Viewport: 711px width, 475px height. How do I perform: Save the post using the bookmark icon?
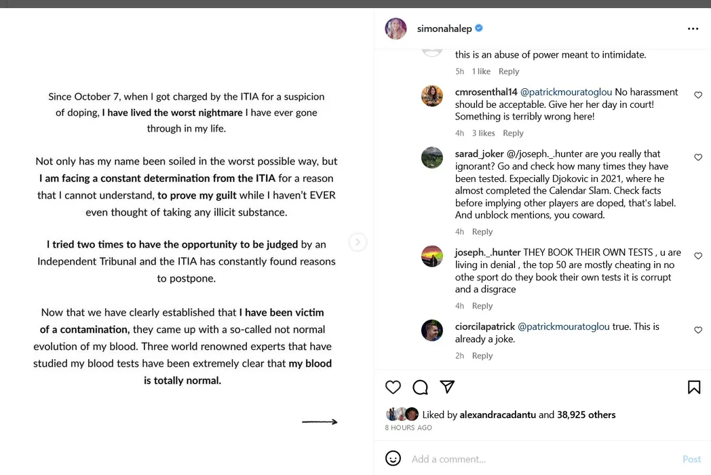point(694,387)
